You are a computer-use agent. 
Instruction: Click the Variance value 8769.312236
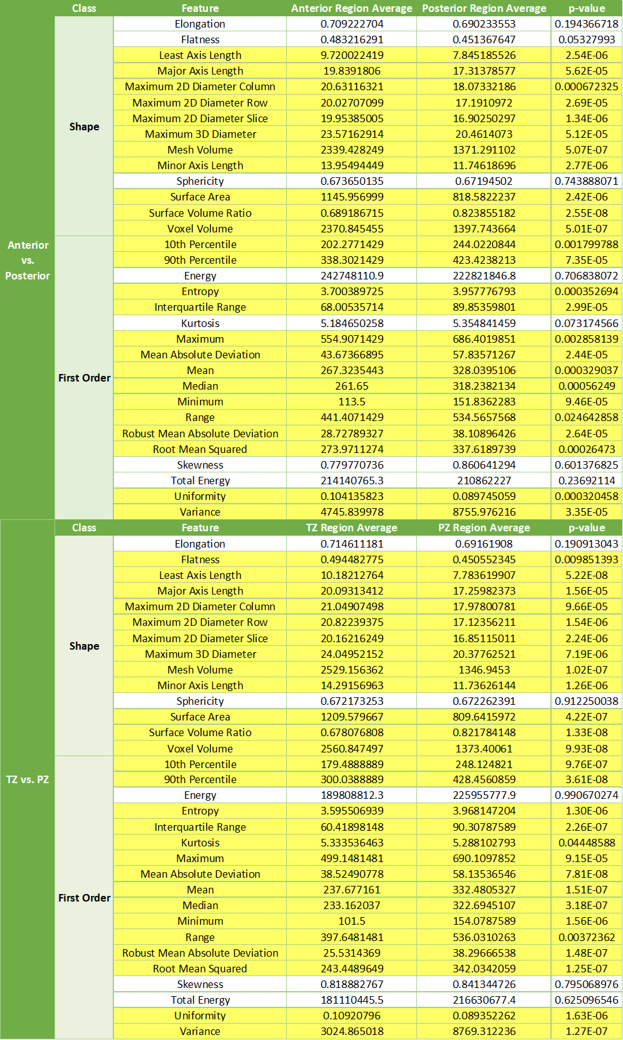(x=484, y=1031)
